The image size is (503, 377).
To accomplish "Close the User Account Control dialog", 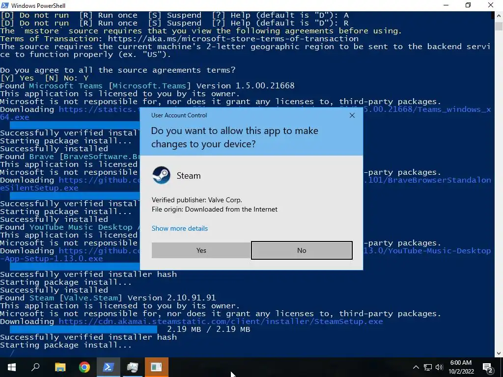I will pos(352,115).
